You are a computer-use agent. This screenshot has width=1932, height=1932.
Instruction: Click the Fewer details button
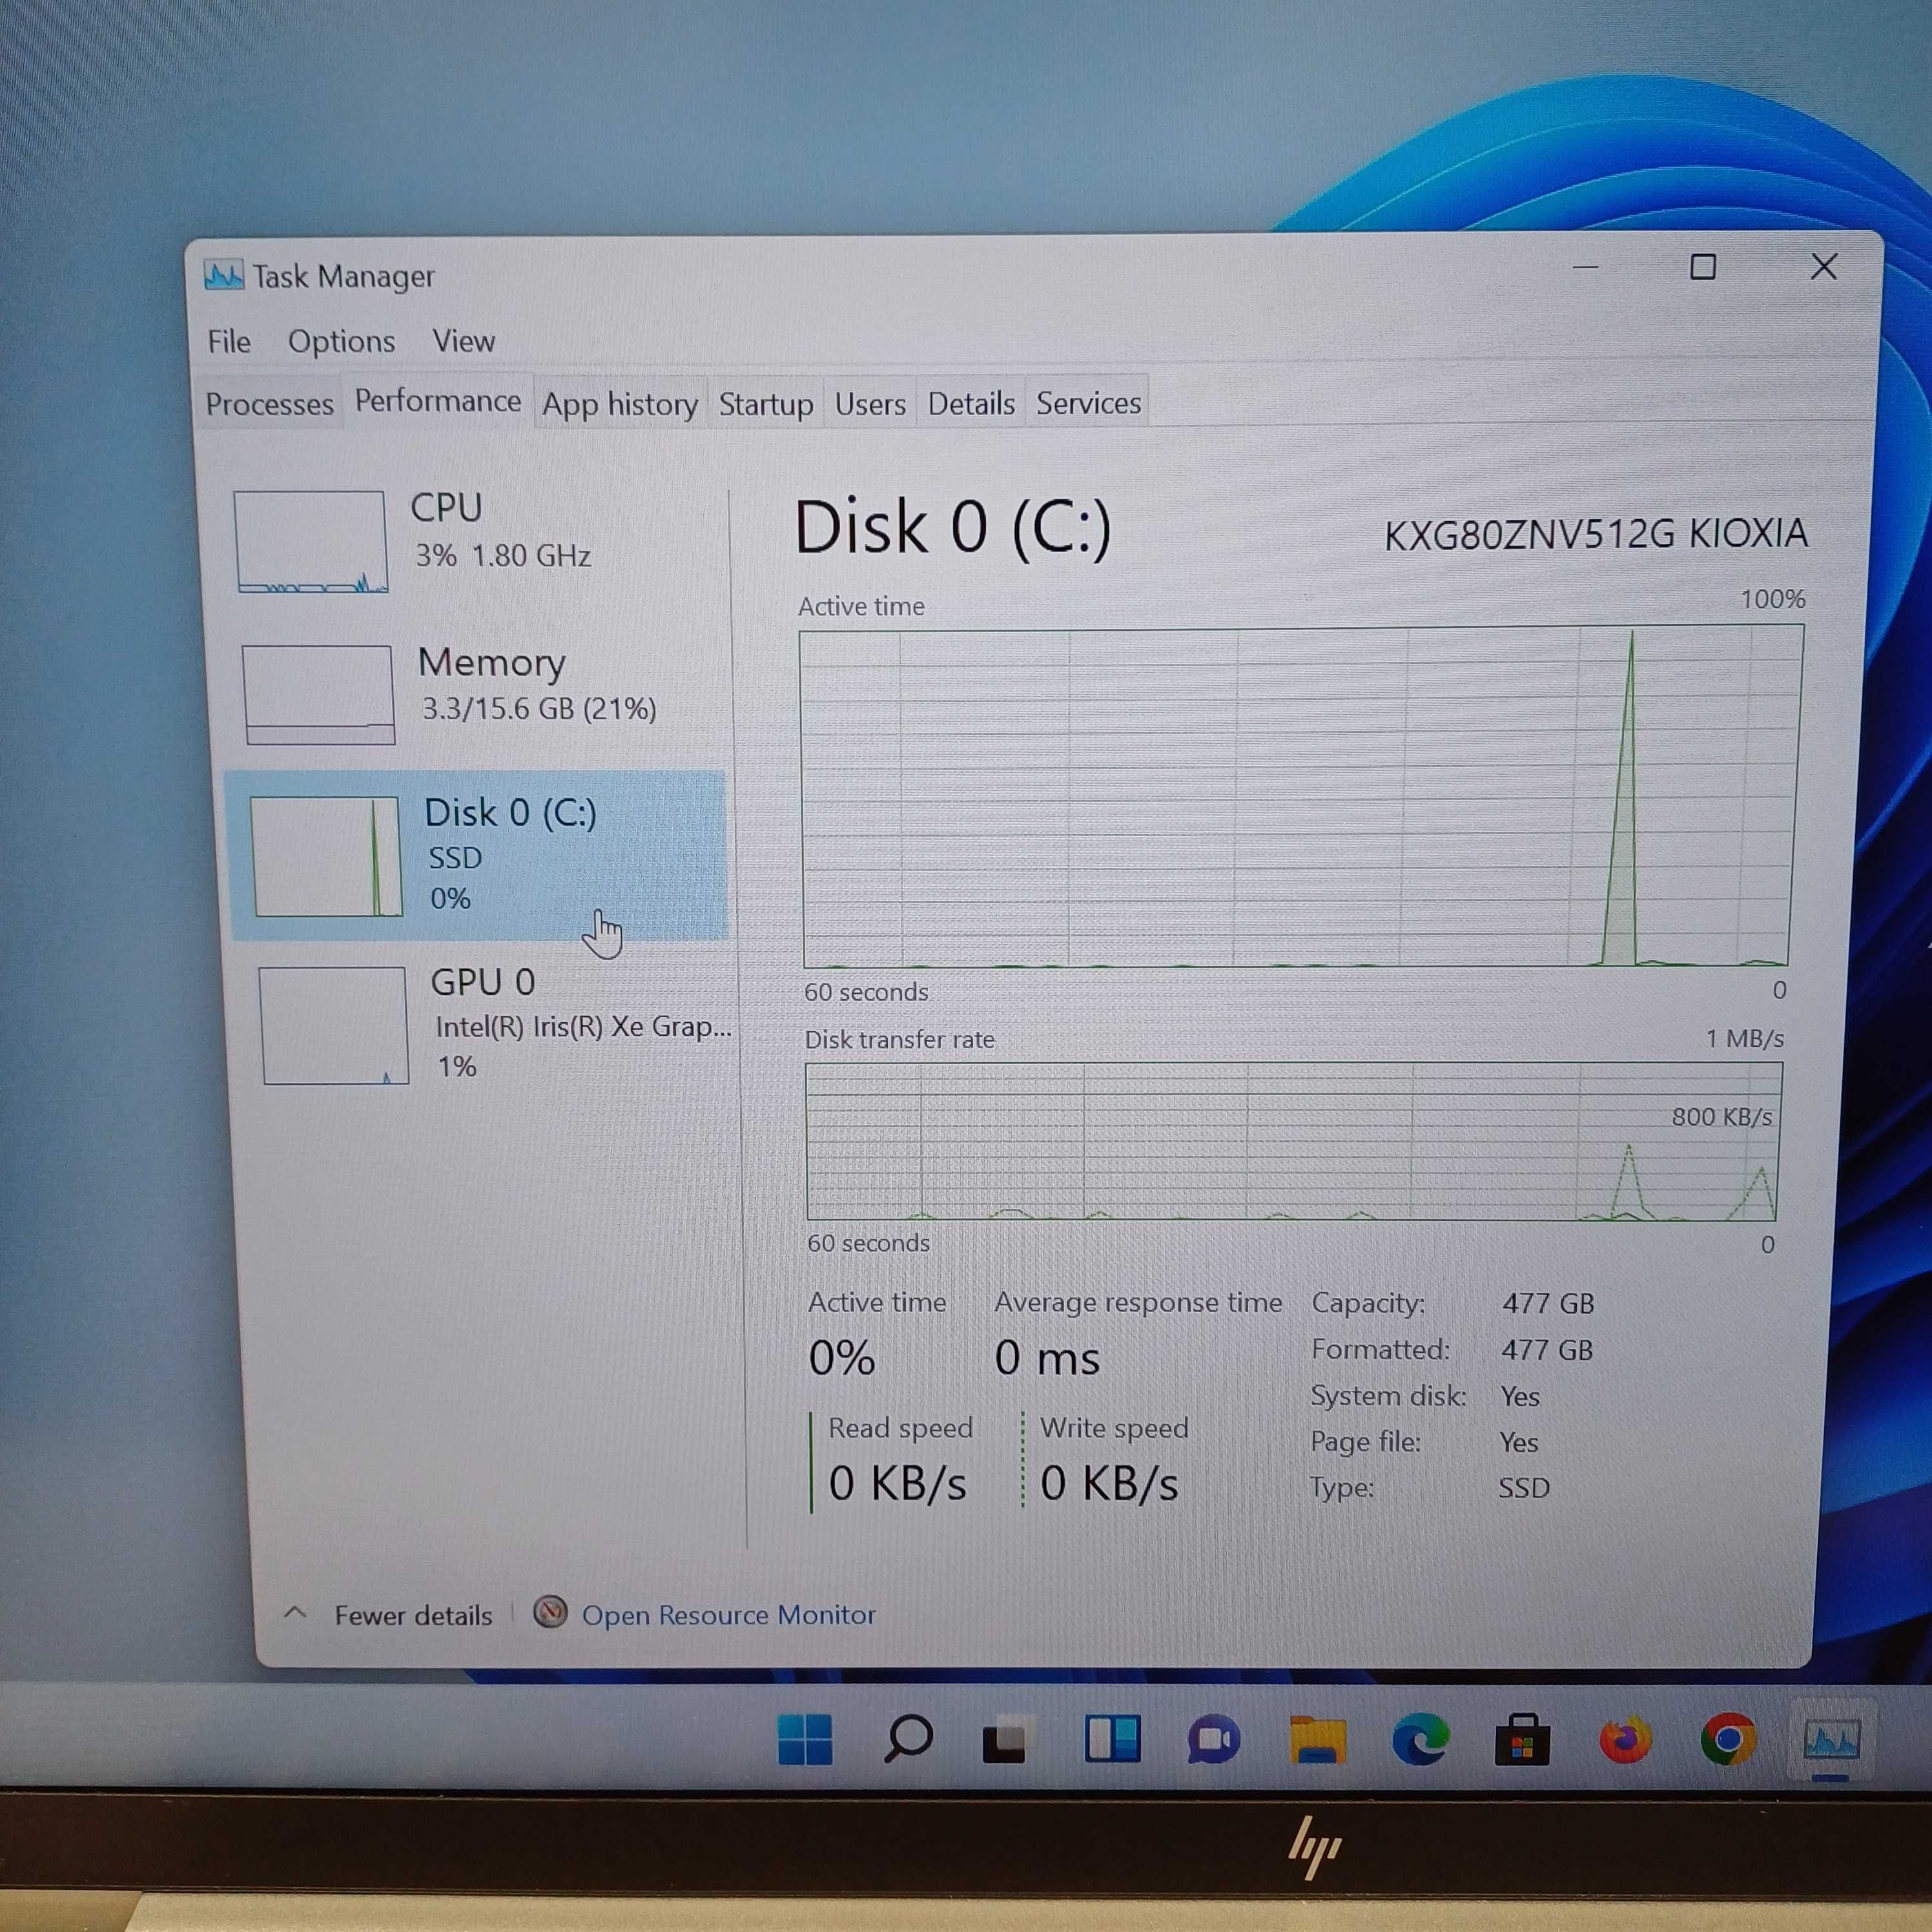pyautogui.click(x=413, y=1615)
